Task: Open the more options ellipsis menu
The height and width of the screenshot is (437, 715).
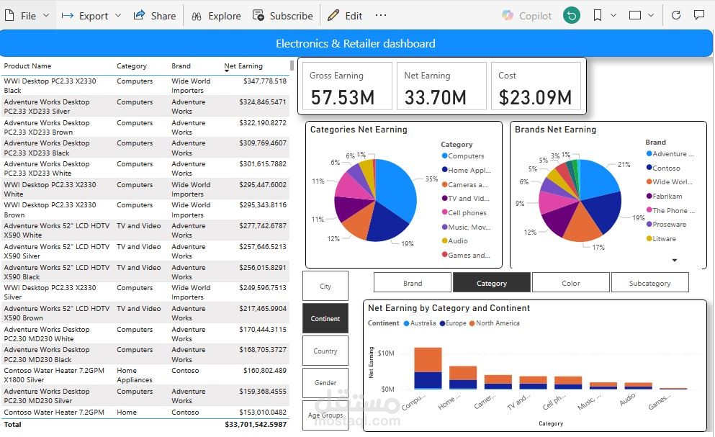Action: 381,15
